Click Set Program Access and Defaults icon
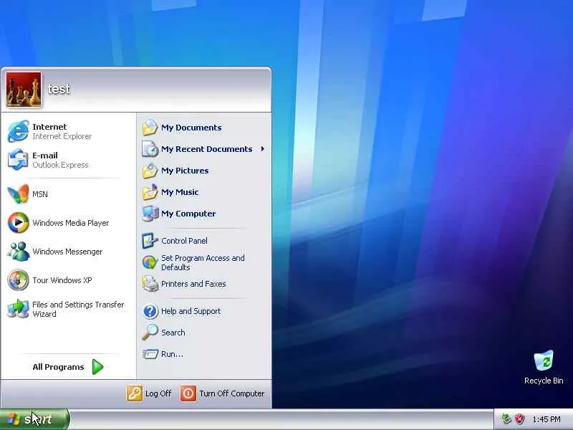 (150, 262)
